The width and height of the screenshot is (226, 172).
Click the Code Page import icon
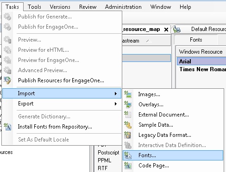(128, 166)
